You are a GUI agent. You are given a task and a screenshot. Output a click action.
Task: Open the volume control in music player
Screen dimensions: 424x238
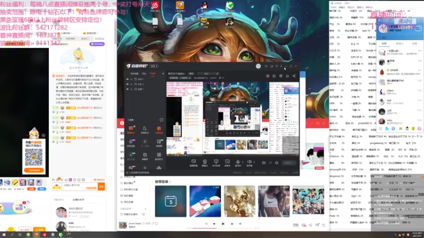click(311, 225)
